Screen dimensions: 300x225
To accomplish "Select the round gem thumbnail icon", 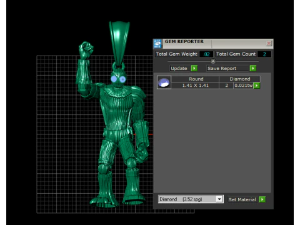I will point(164,82).
